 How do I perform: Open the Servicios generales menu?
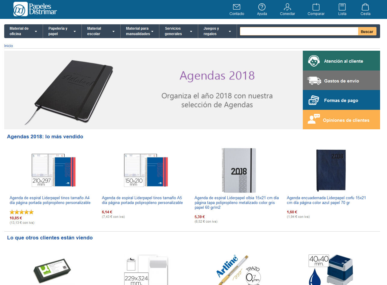pos(179,31)
